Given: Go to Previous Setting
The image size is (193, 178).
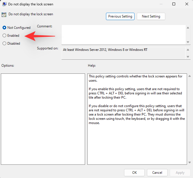Looking at the screenshot, I should point(120,16).
